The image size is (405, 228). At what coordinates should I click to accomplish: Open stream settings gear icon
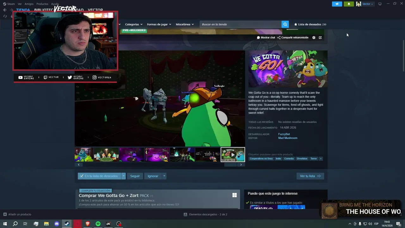314,38
